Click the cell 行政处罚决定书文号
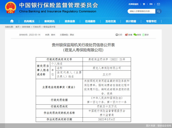This screenshot has height=128, width=172. click(59, 59)
